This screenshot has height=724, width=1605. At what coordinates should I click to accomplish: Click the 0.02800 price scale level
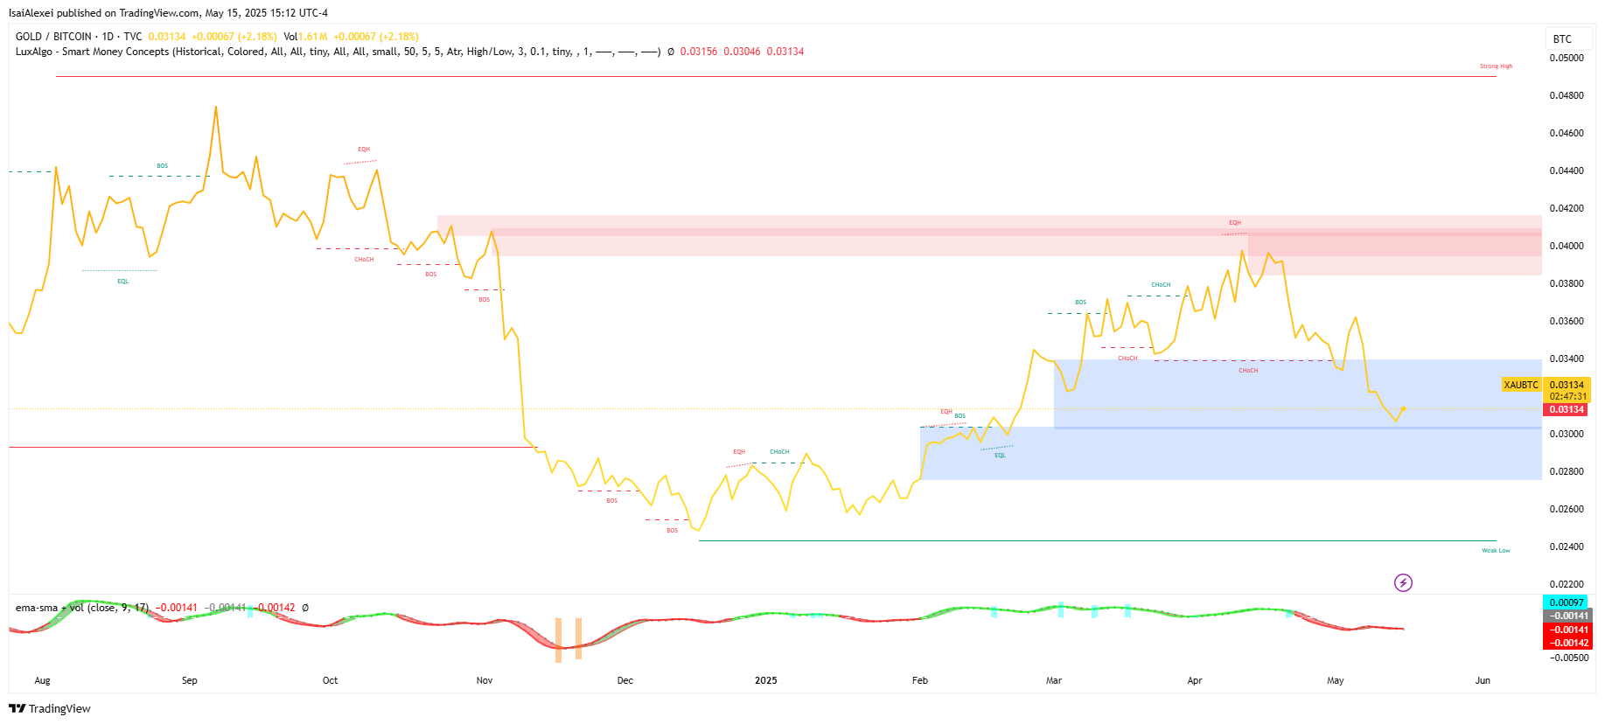(1567, 472)
